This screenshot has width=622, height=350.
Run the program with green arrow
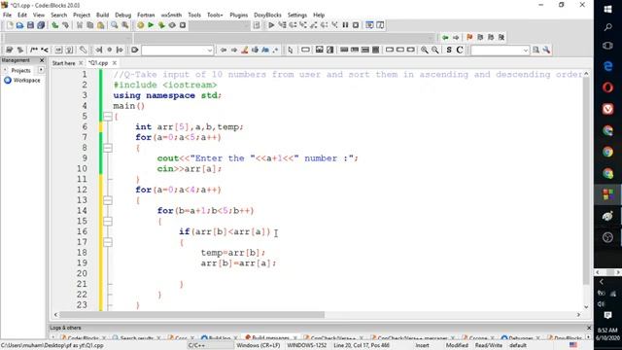pyautogui.click(x=151, y=25)
